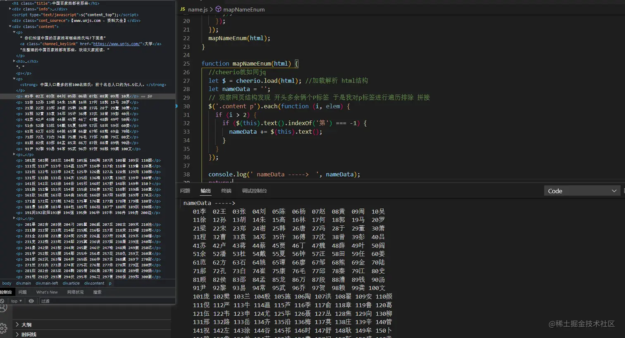Image resolution: width=625 pixels, height=338 pixels.
Task: Open the 网络状况 network conditions tab
Action: click(75, 292)
